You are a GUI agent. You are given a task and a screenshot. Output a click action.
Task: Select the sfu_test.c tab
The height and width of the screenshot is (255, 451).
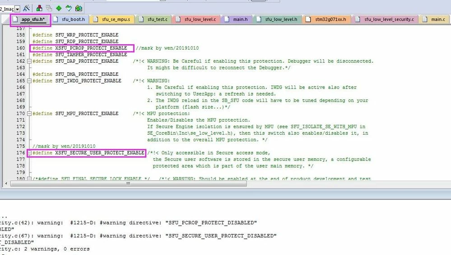153,19
